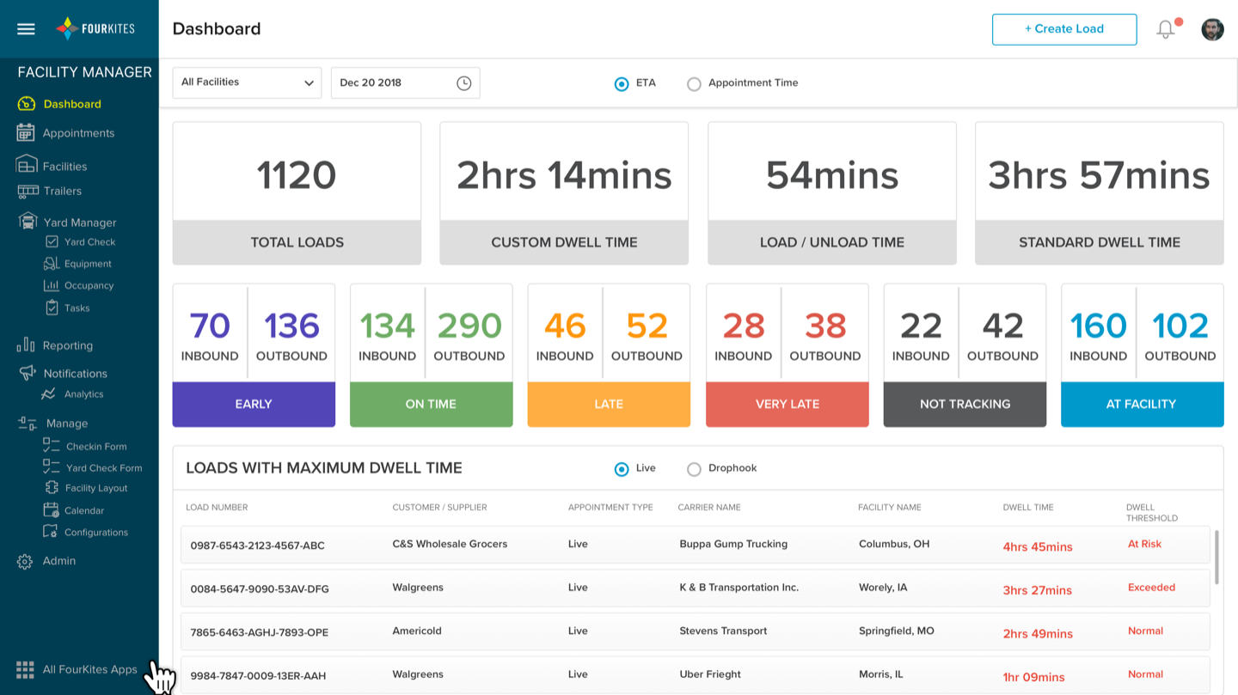Click Early inbound count 70
This screenshot has width=1238, height=695.
coord(210,326)
